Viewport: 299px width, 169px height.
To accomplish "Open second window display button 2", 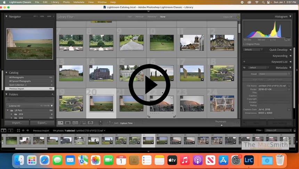I will click(10, 130).
